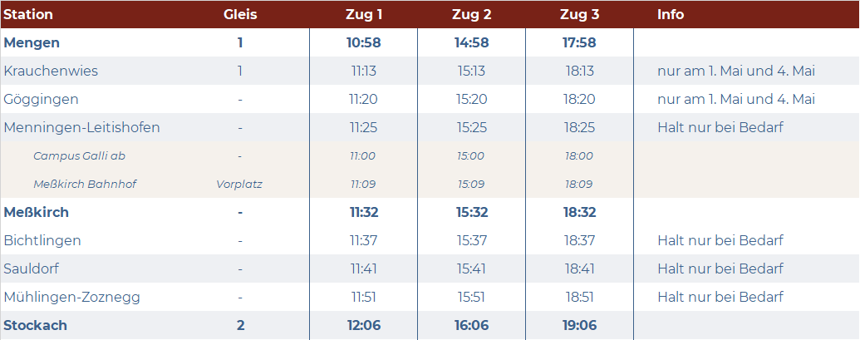Select Menningen-Leitishofen station
The width and height of the screenshot is (860, 340).
point(81,128)
